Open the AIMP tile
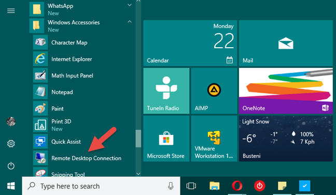The image size is (336, 195). pyautogui.click(x=214, y=91)
